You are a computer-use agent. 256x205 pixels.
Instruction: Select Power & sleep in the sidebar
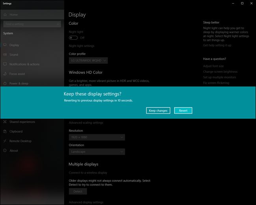(x=32, y=83)
